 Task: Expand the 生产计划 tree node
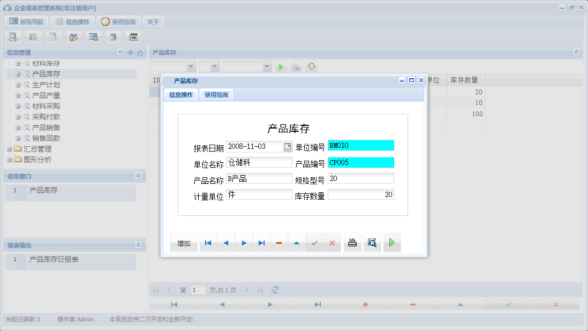pos(18,85)
